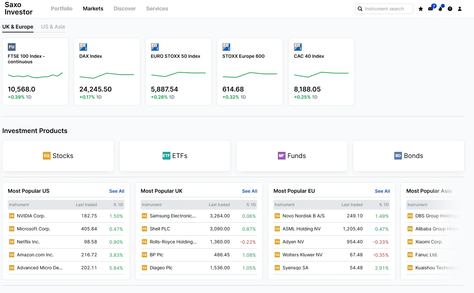Open the notifications icon with the blue dot
Screen dimensions: 474x293
pos(440,9)
